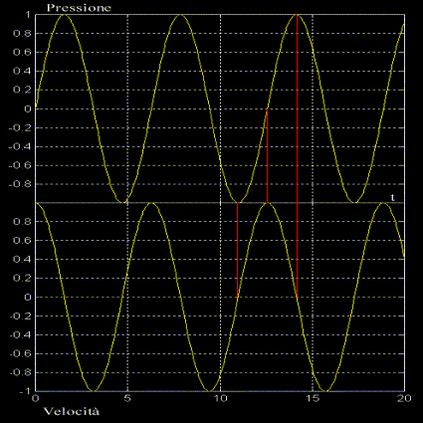Click the bottom plot's -0.6 tick label
Image resolution: width=423 pixels, height=423 pixels.
(21, 353)
